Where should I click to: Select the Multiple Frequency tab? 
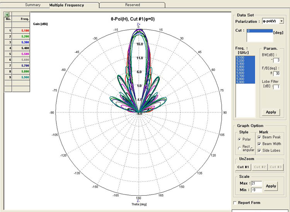[67, 5]
